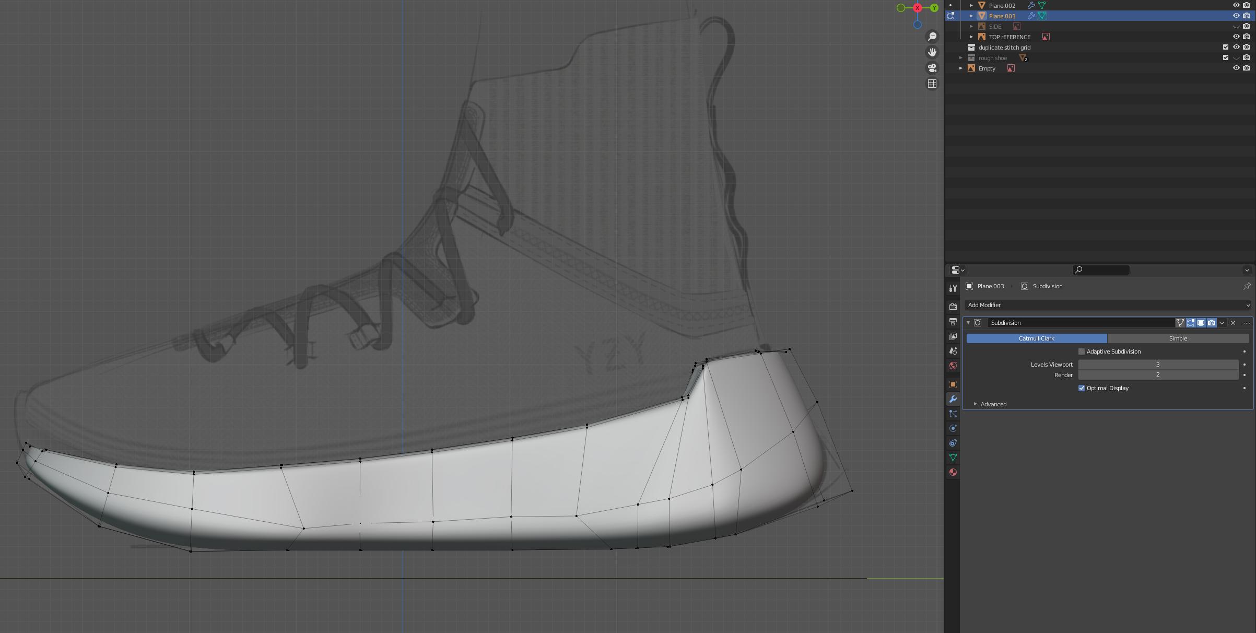The height and width of the screenshot is (633, 1256).
Task: Expand the Advanced subpanel
Action: [975, 404]
